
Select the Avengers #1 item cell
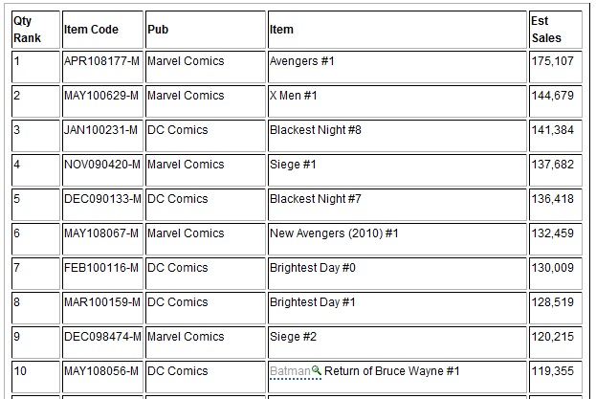pos(397,67)
